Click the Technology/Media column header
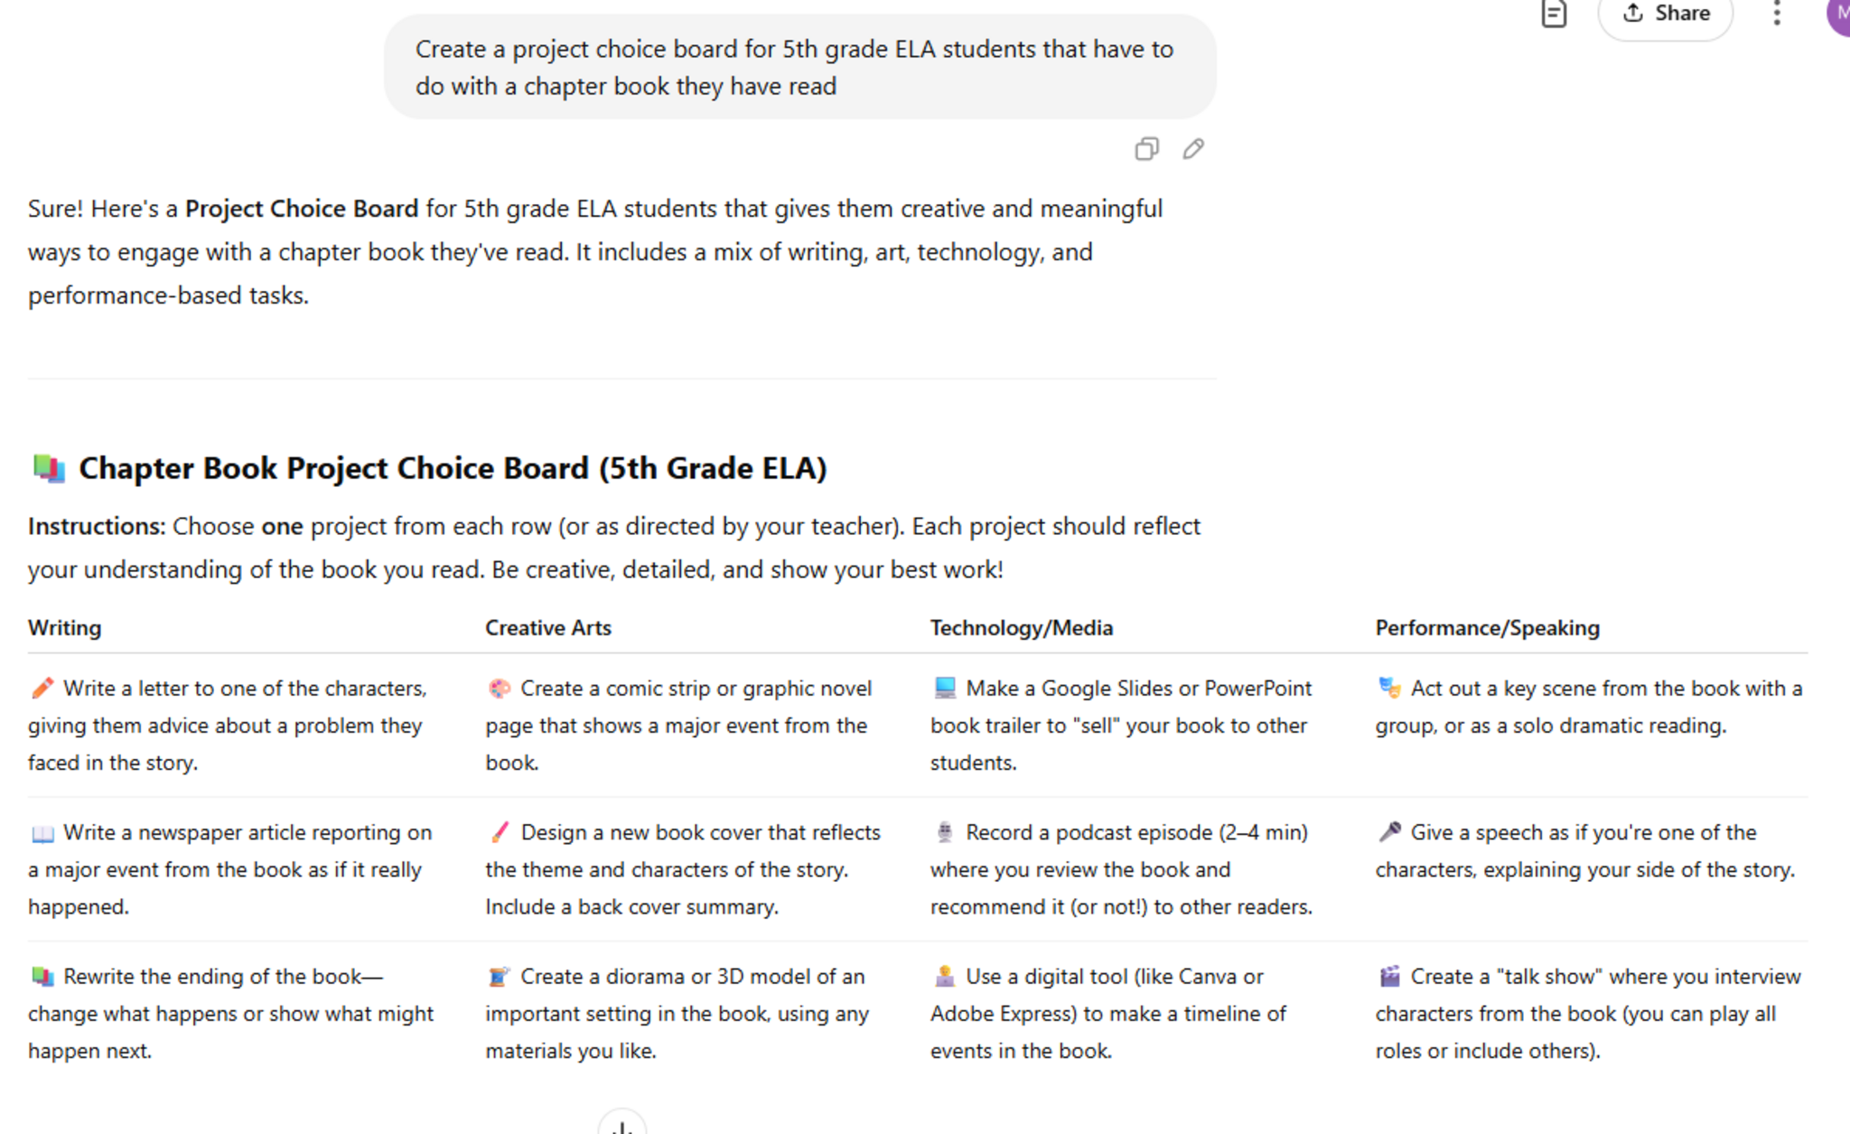Image resolution: width=1850 pixels, height=1134 pixels. [1021, 628]
